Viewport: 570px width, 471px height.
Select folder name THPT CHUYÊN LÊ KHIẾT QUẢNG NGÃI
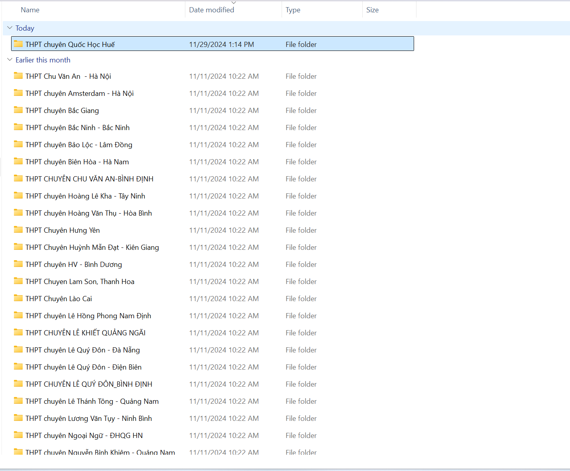tap(86, 333)
